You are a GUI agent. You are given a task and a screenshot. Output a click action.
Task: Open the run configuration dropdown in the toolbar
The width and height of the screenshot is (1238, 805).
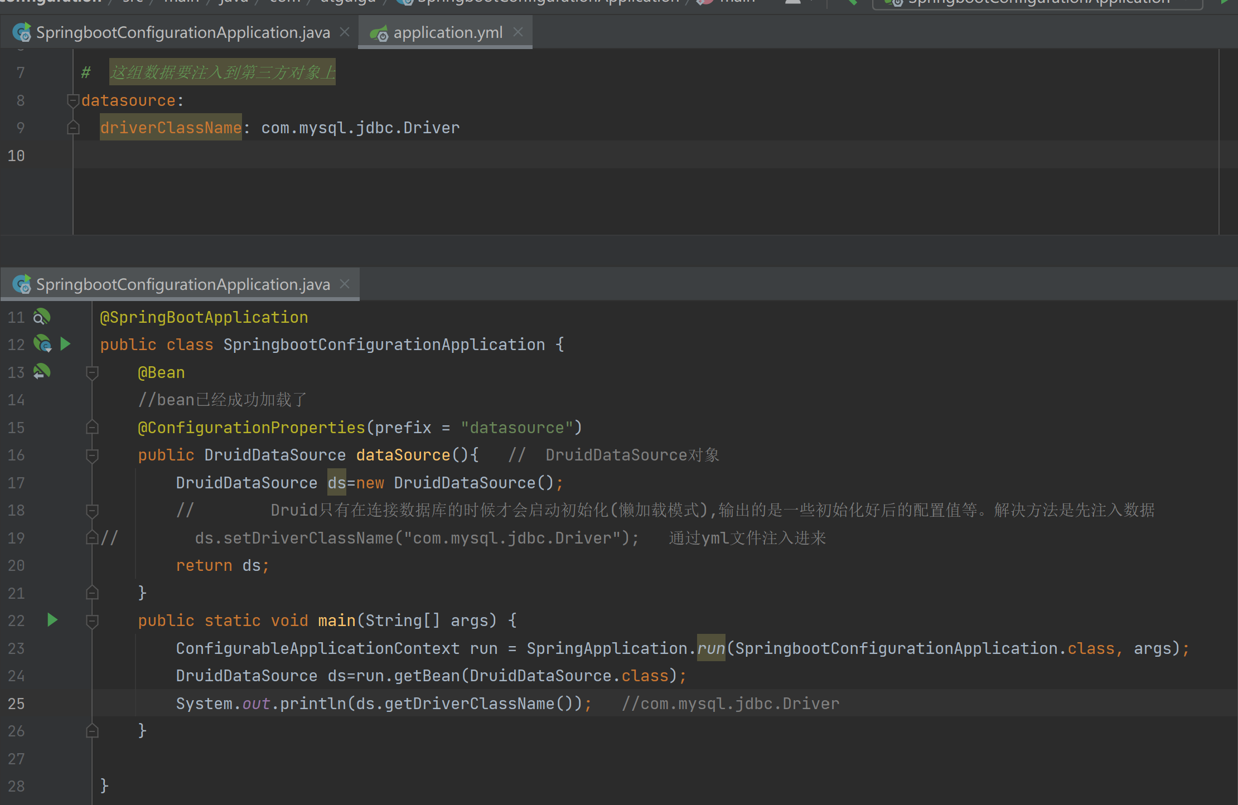tap(1037, 3)
